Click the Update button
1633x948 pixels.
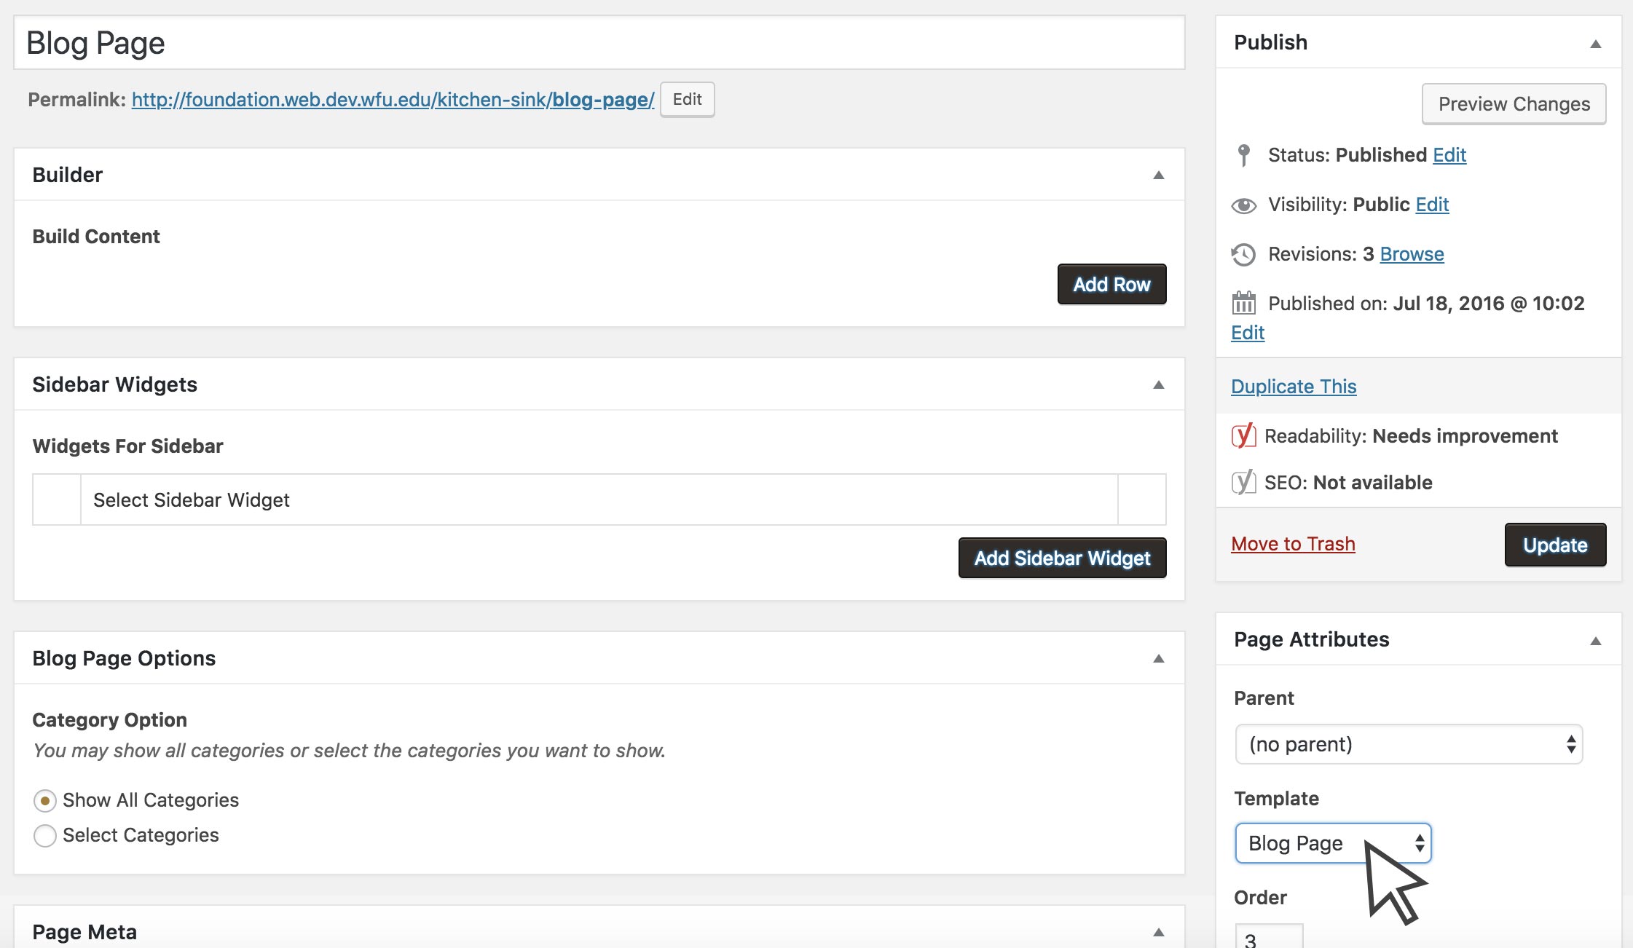[1555, 545]
